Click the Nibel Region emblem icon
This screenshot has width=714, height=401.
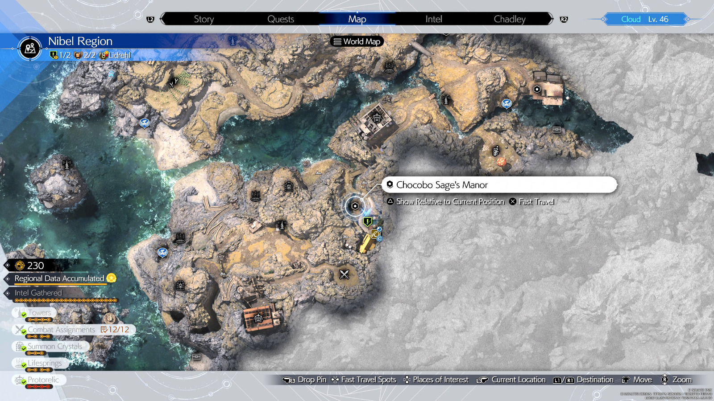30,48
